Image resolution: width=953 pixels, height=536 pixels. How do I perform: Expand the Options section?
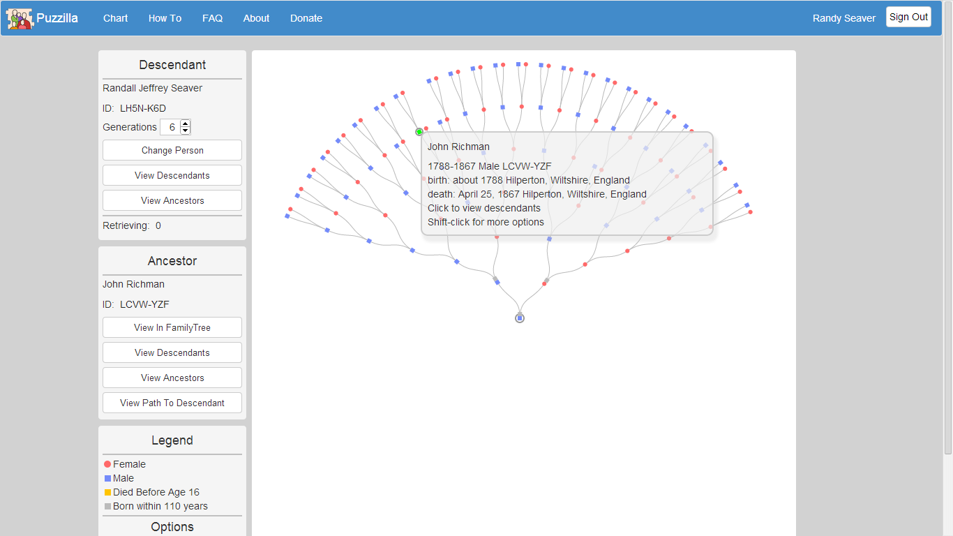172,527
